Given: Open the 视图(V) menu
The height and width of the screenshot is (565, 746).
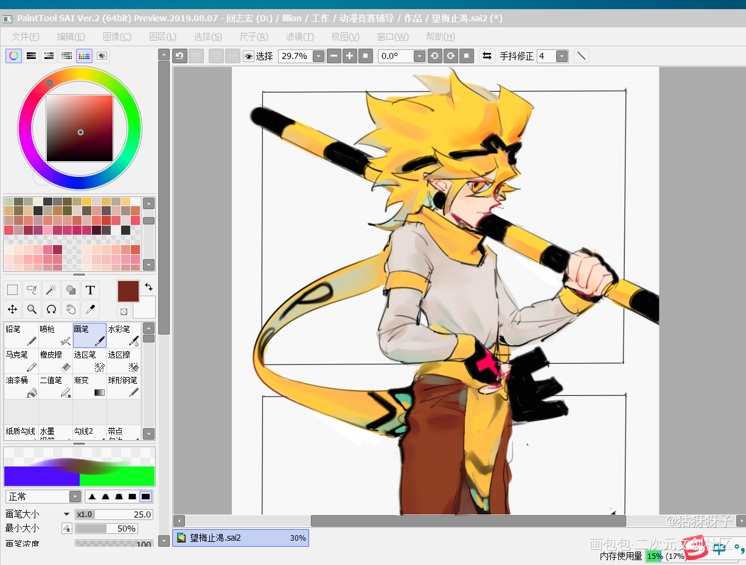Looking at the screenshot, I should point(346,36).
